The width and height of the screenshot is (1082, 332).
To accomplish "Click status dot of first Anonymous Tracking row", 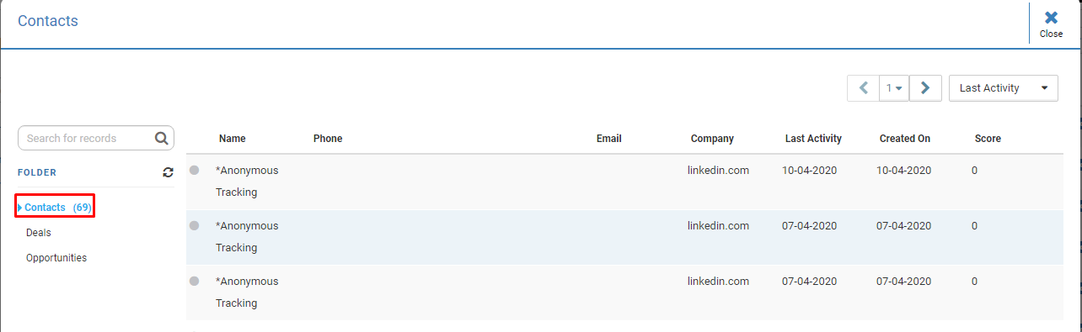I will (195, 170).
